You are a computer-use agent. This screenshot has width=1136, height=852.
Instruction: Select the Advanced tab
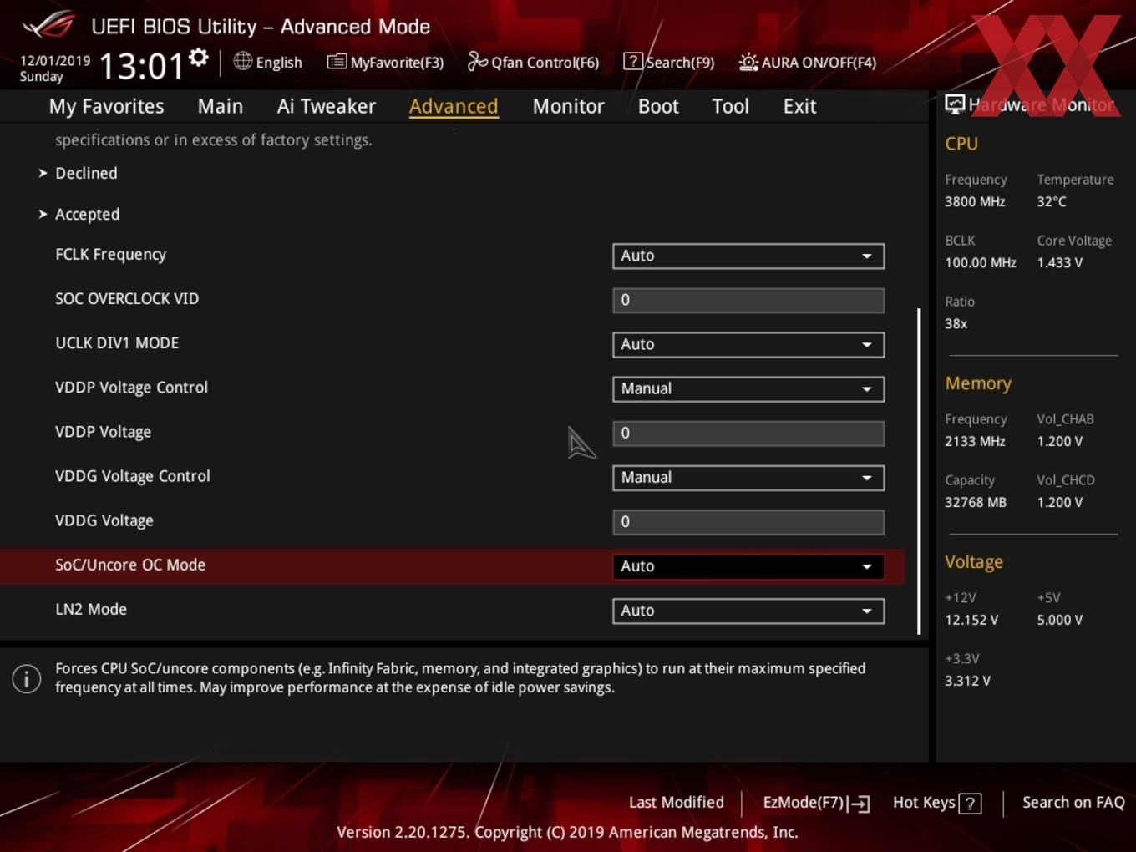pyautogui.click(x=454, y=106)
